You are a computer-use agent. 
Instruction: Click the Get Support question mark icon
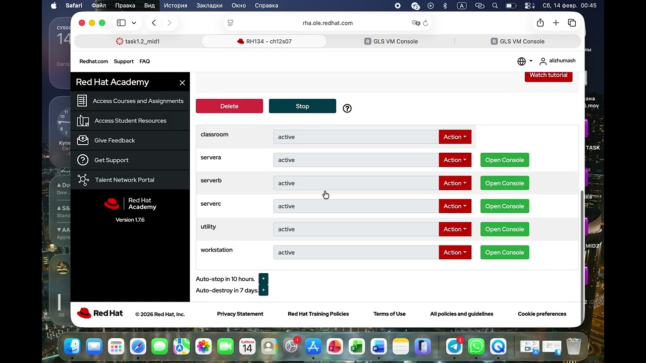coord(83,160)
